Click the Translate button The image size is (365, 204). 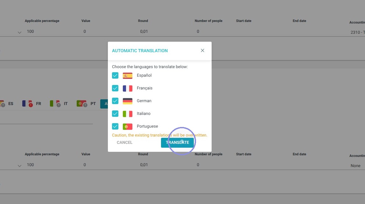(x=177, y=143)
